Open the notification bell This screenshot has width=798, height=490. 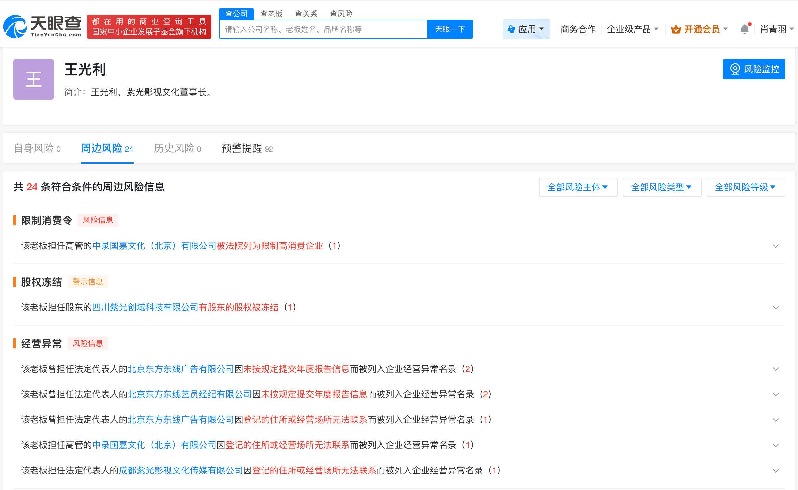(745, 29)
